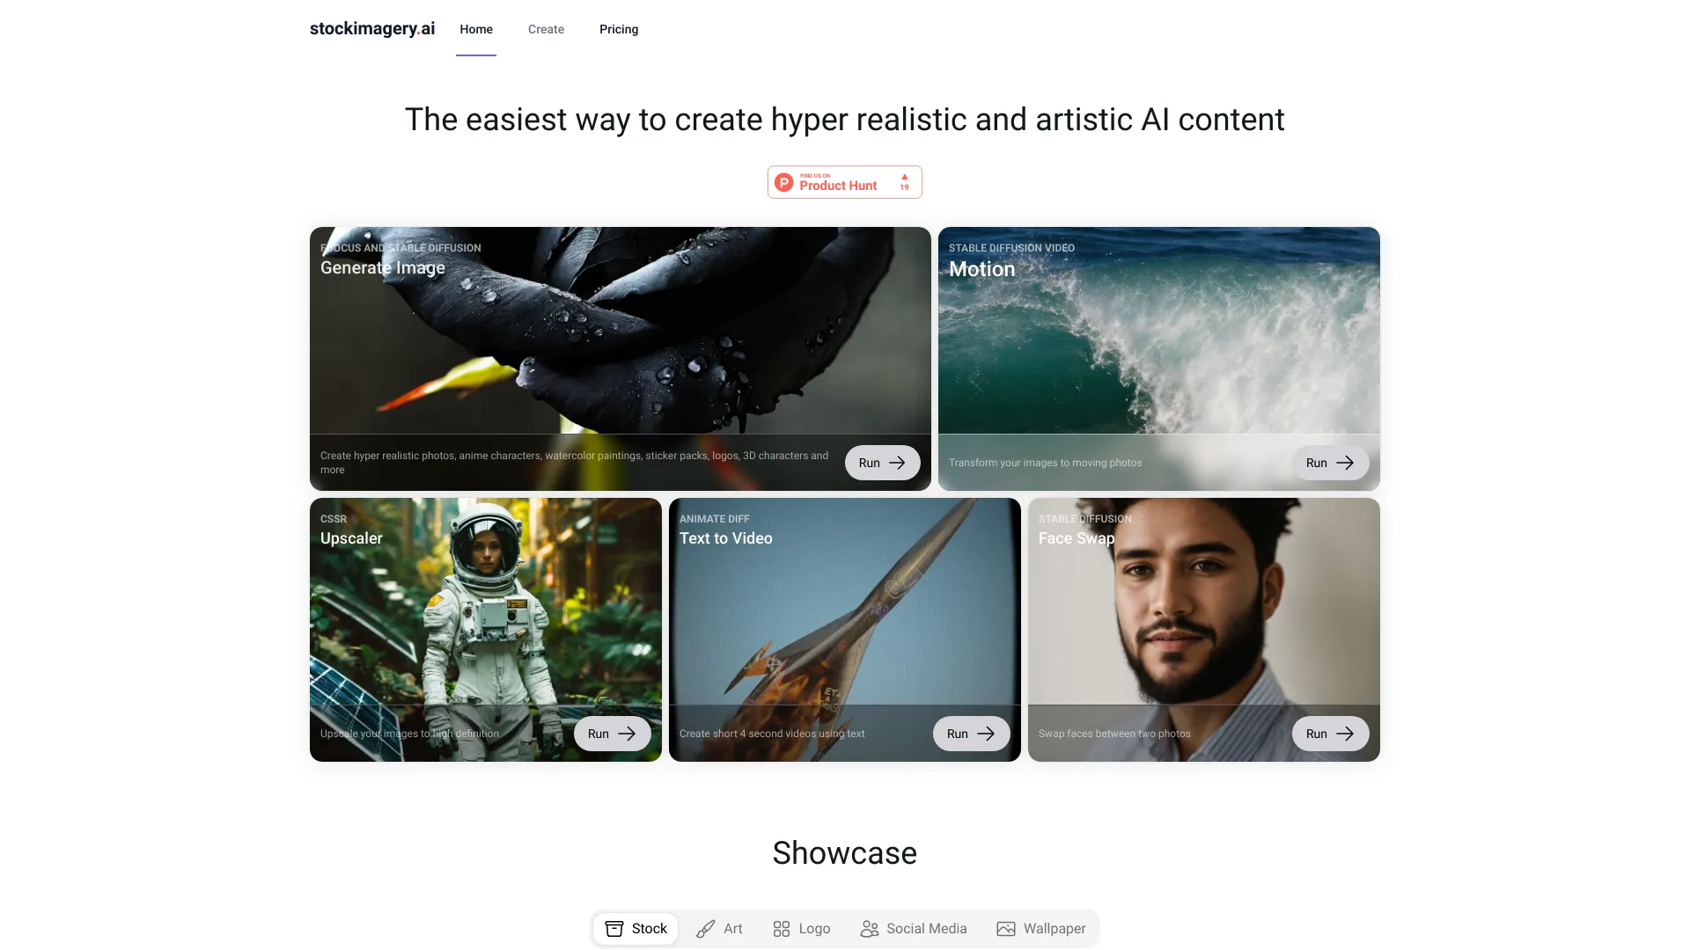Click Run button on Face Swap
Screen dimensions: 1690x950
[1330, 733]
